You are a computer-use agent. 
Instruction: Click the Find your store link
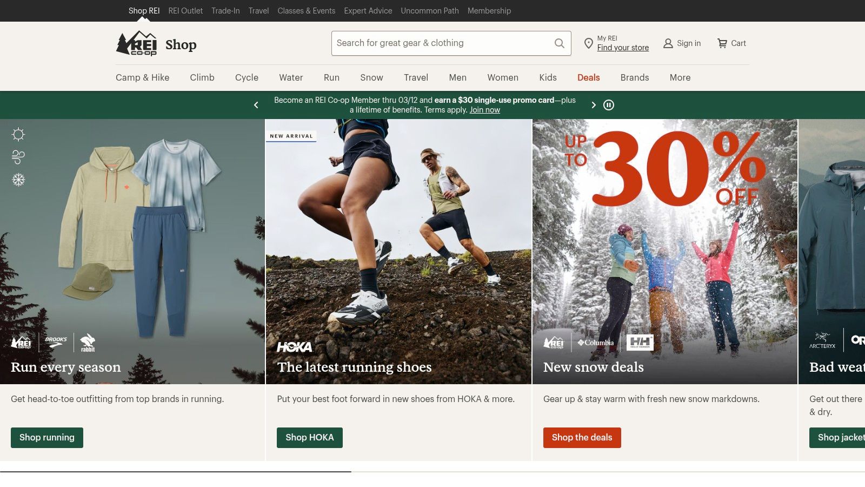(623, 48)
